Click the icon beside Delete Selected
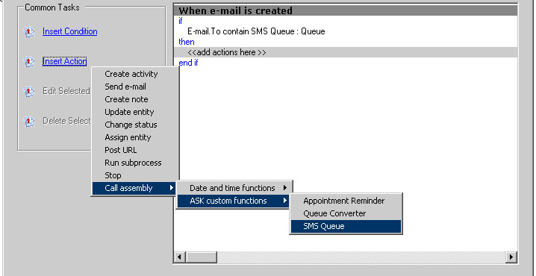 pos(29,122)
